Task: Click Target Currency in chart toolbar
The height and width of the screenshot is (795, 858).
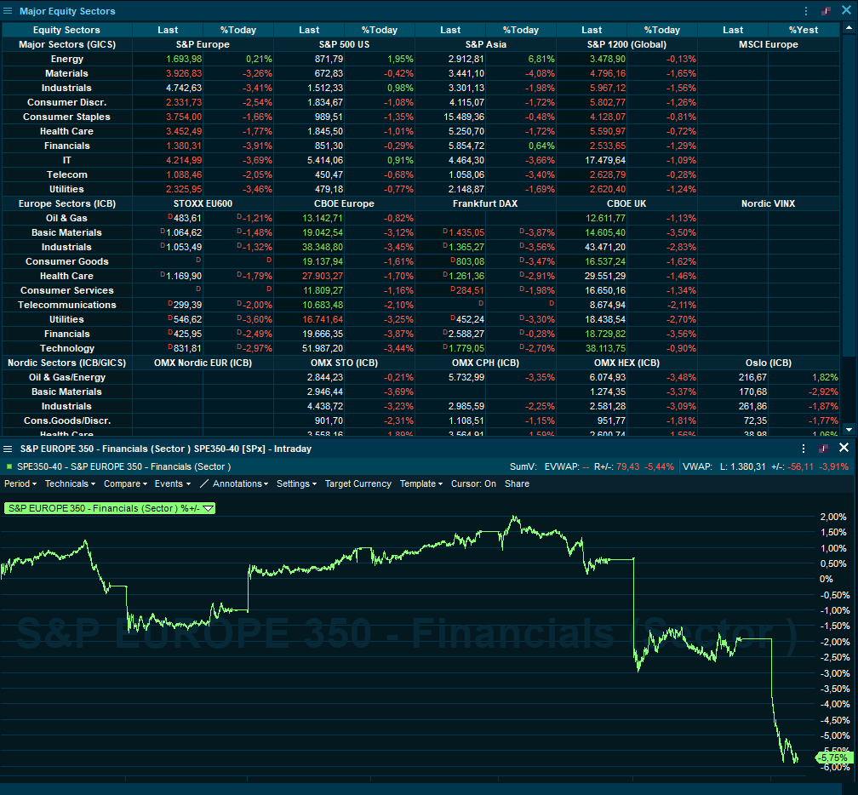Action: coord(357,483)
